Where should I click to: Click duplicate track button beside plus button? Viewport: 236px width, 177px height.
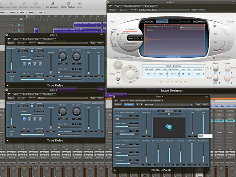[21, 19]
